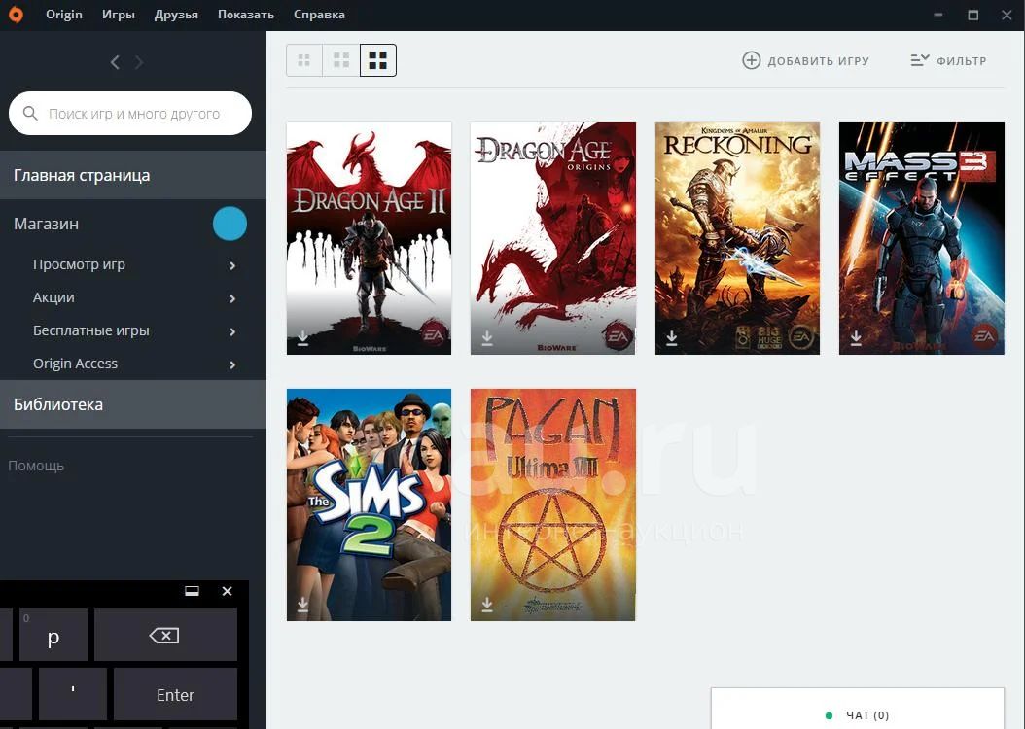Image resolution: width=1025 pixels, height=729 pixels.
Task: Maximize the Origin window
Action: (x=973, y=15)
